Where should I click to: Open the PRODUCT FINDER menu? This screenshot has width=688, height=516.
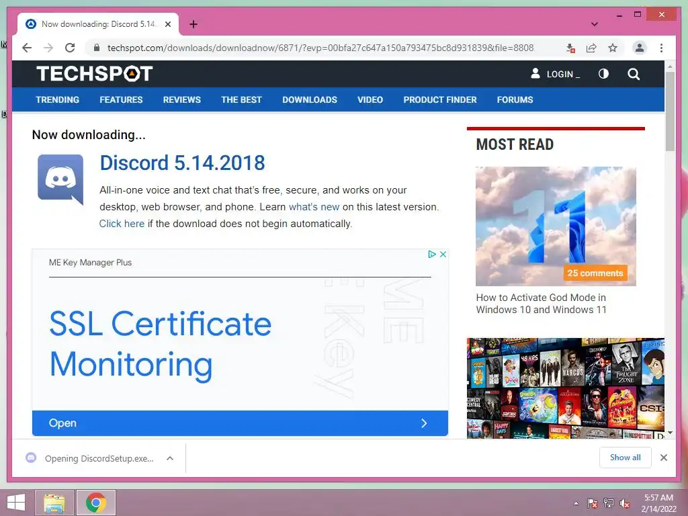click(440, 99)
